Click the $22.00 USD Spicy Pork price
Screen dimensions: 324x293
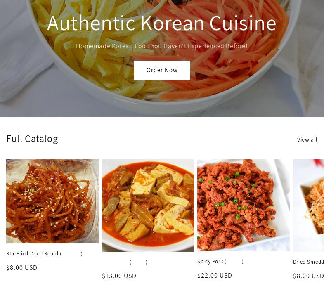tap(215, 276)
